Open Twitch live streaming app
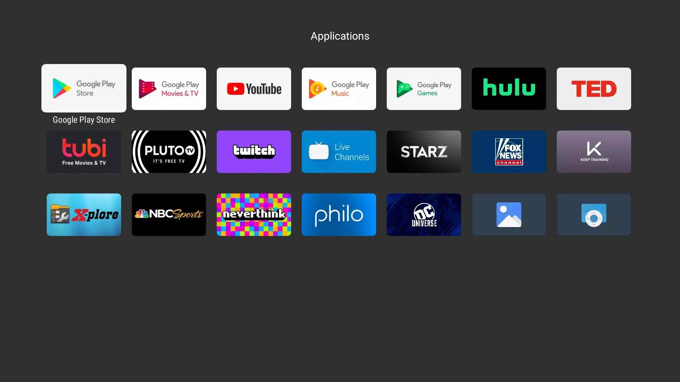This screenshot has height=382, width=680. coord(254,152)
